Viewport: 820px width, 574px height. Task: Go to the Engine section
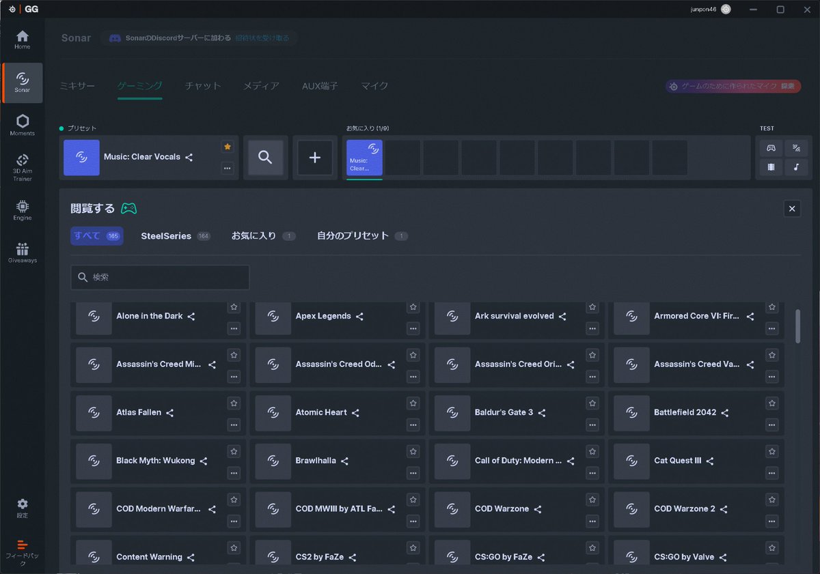coord(23,210)
